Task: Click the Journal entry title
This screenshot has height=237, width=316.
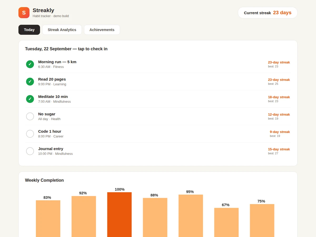Action: coord(51,149)
